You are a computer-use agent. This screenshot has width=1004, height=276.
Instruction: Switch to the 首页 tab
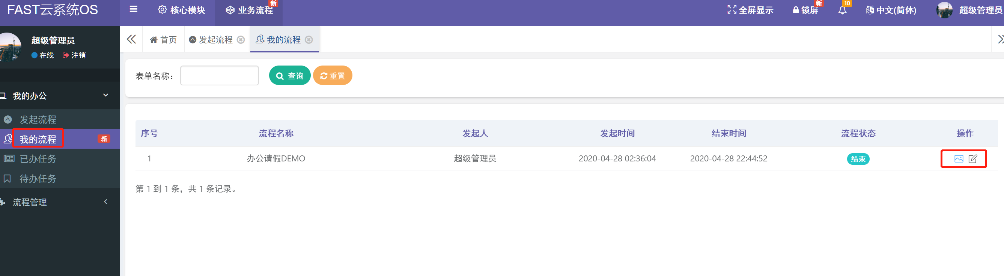[x=163, y=40]
